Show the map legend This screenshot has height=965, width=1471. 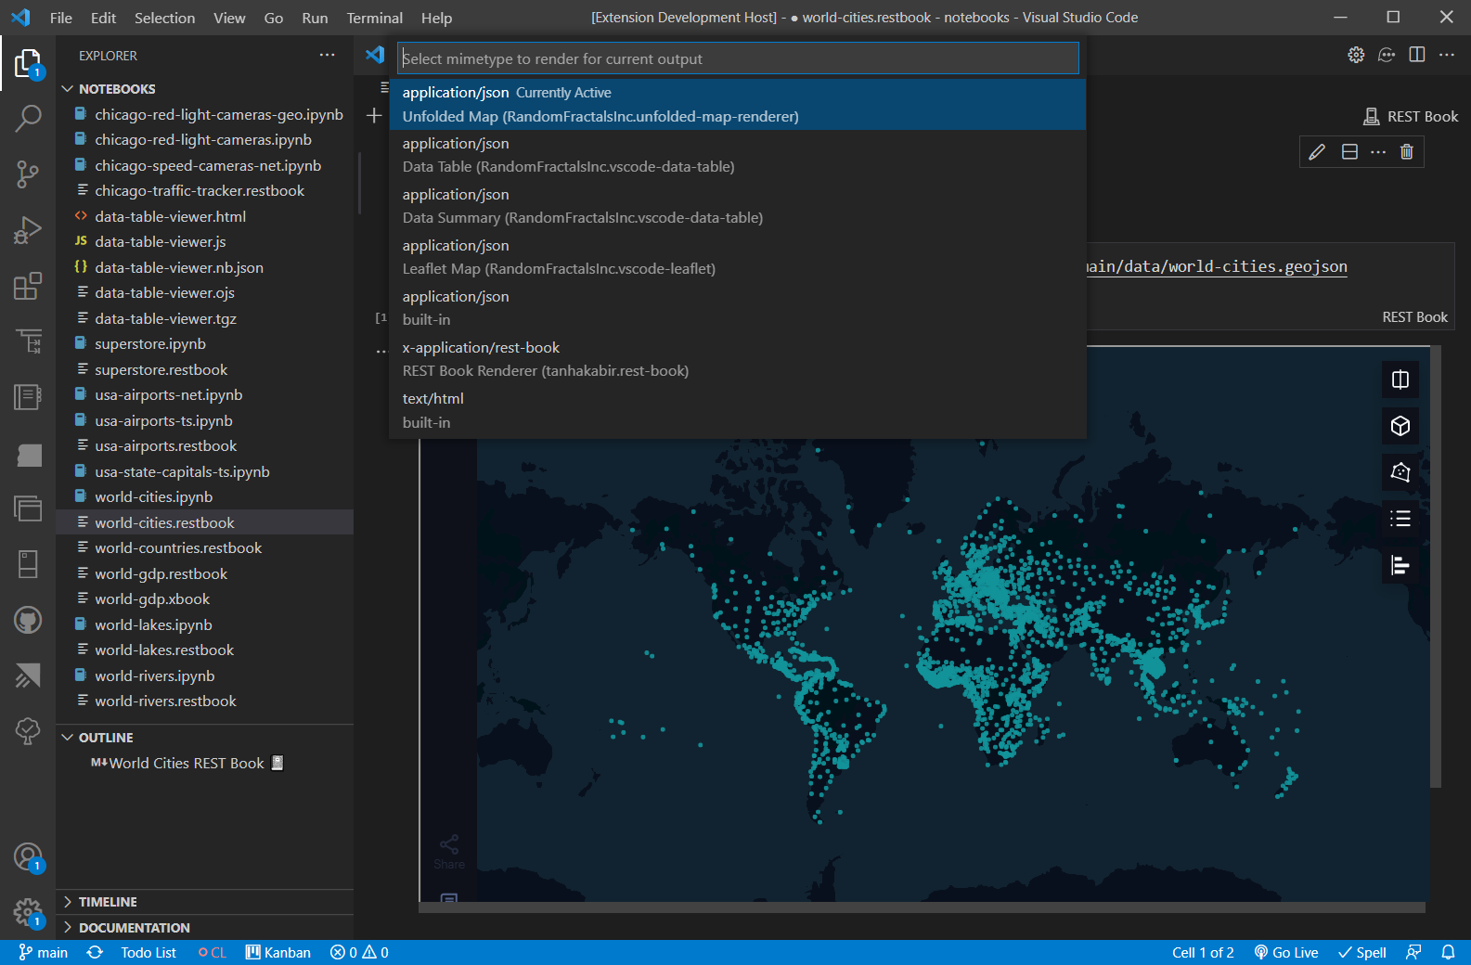pos(1400,519)
